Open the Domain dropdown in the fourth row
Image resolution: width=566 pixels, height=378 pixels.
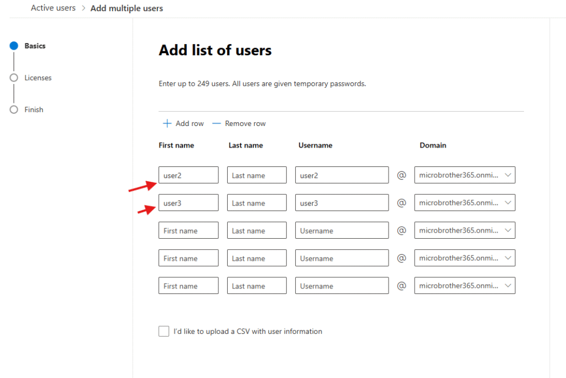pos(464,258)
